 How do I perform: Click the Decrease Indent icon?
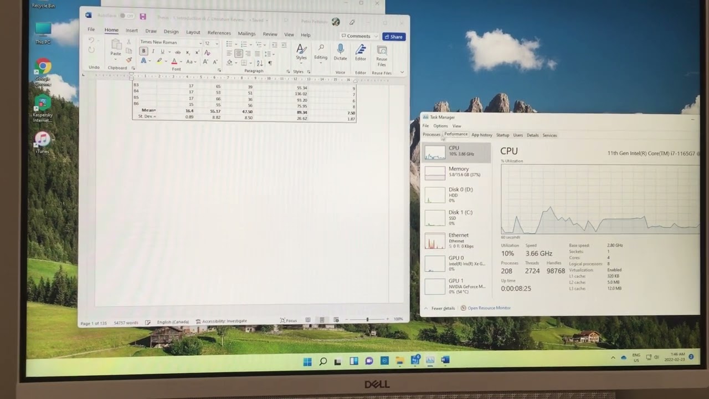coord(274,44)
